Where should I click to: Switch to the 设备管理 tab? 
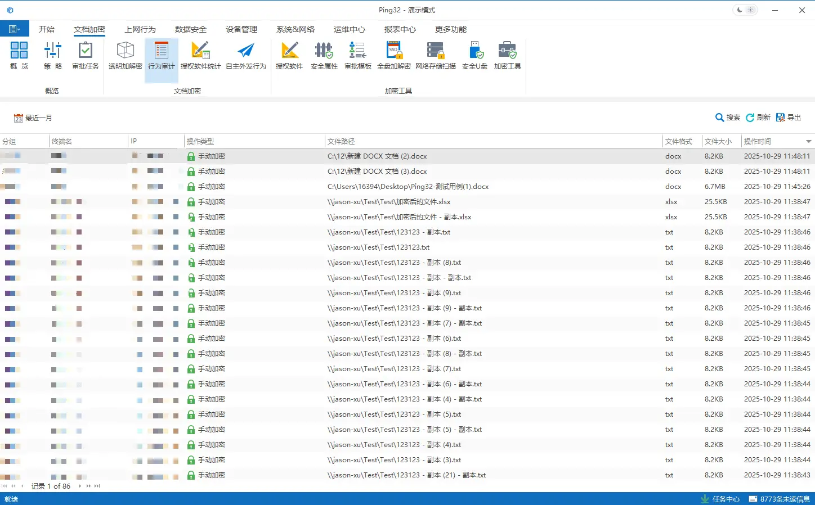click(x=241, y=29)
